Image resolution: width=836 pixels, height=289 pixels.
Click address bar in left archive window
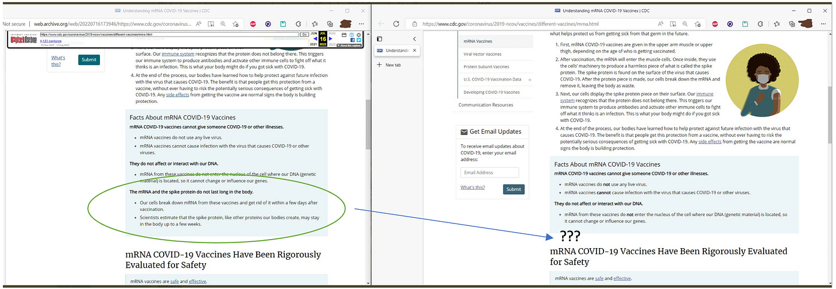[112, 24]
